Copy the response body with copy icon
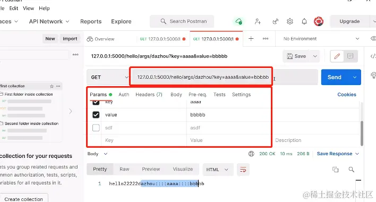This screenshot has width=376, height=202. click(335, 170)
